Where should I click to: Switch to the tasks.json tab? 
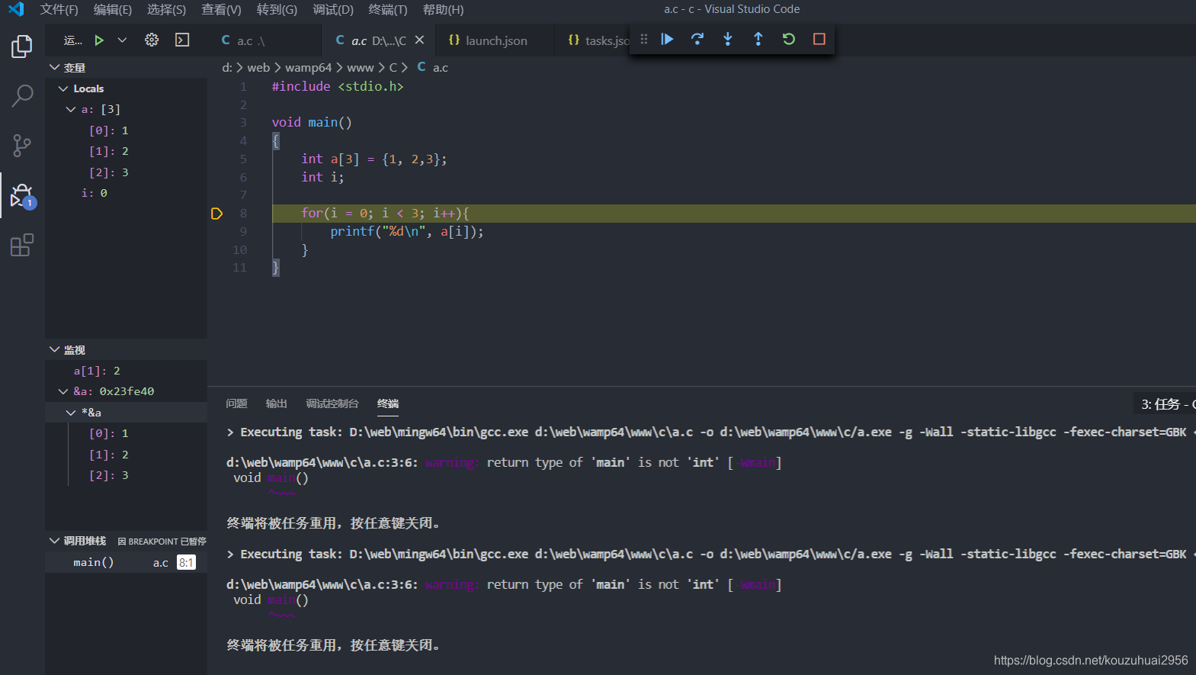(598, 40)
